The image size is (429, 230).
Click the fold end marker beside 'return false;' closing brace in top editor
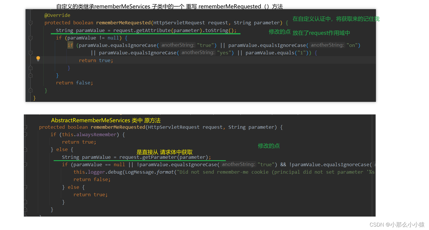coord(30,90)
